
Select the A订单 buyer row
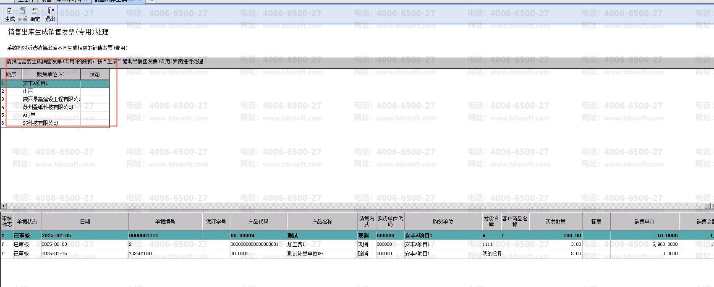click(55, 115)
